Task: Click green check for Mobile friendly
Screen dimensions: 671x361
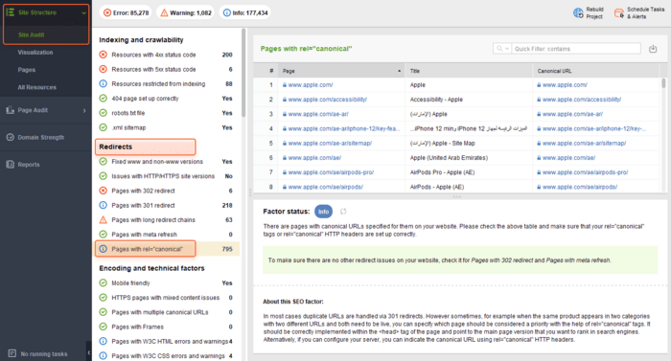Action: tap(104, 283)
